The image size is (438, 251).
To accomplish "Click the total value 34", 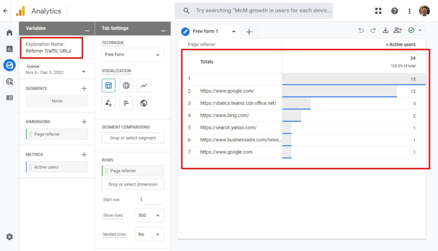I will pos(413,58).
